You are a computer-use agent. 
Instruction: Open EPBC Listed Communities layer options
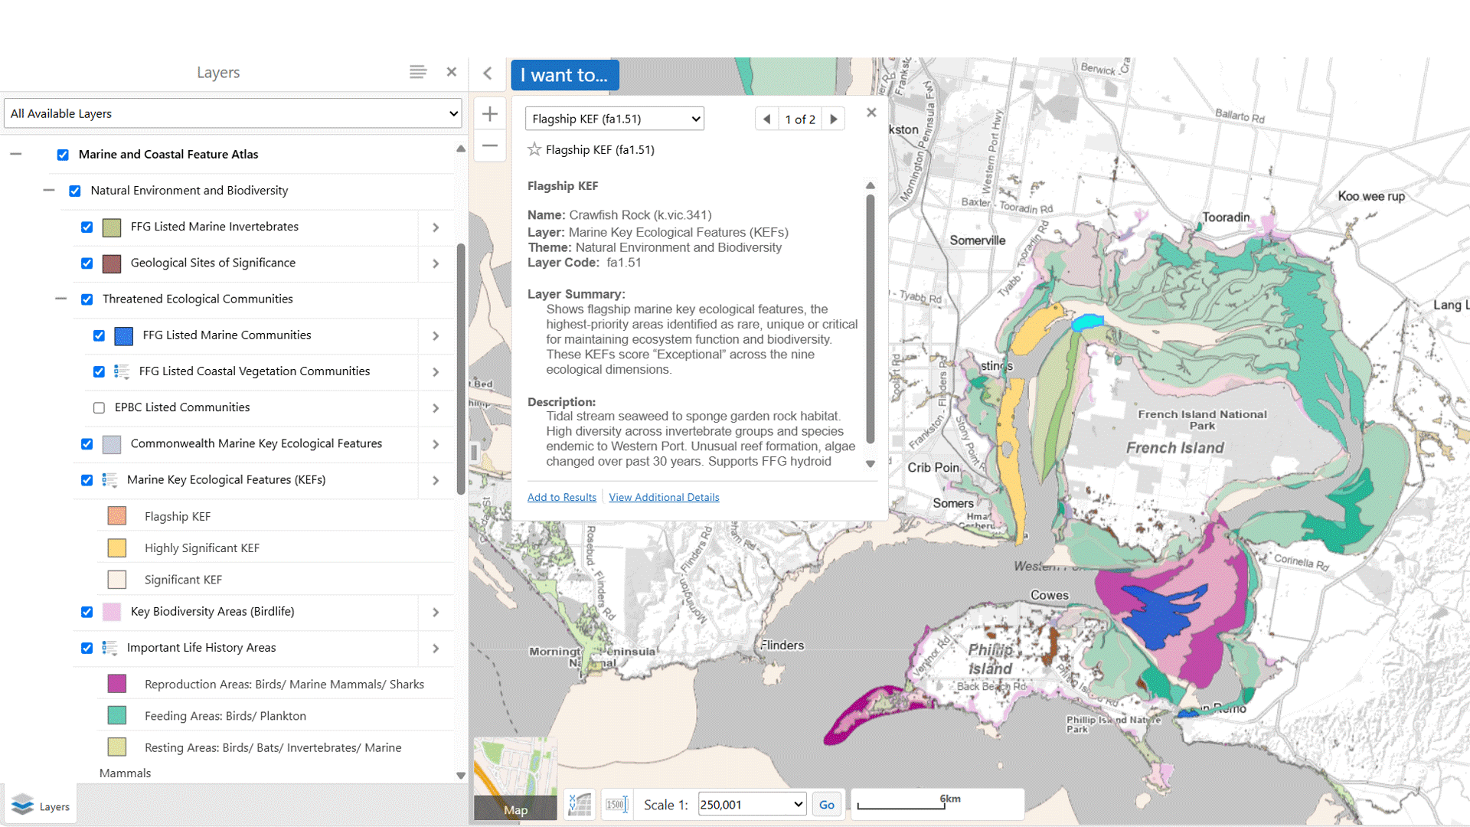(436, 408)
